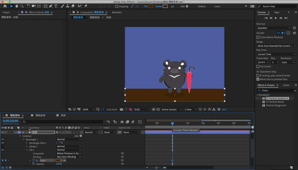Jump to first frame in Preview
Image resolution: width=298 pixels, height=170 pixels.
coord(266,18)
